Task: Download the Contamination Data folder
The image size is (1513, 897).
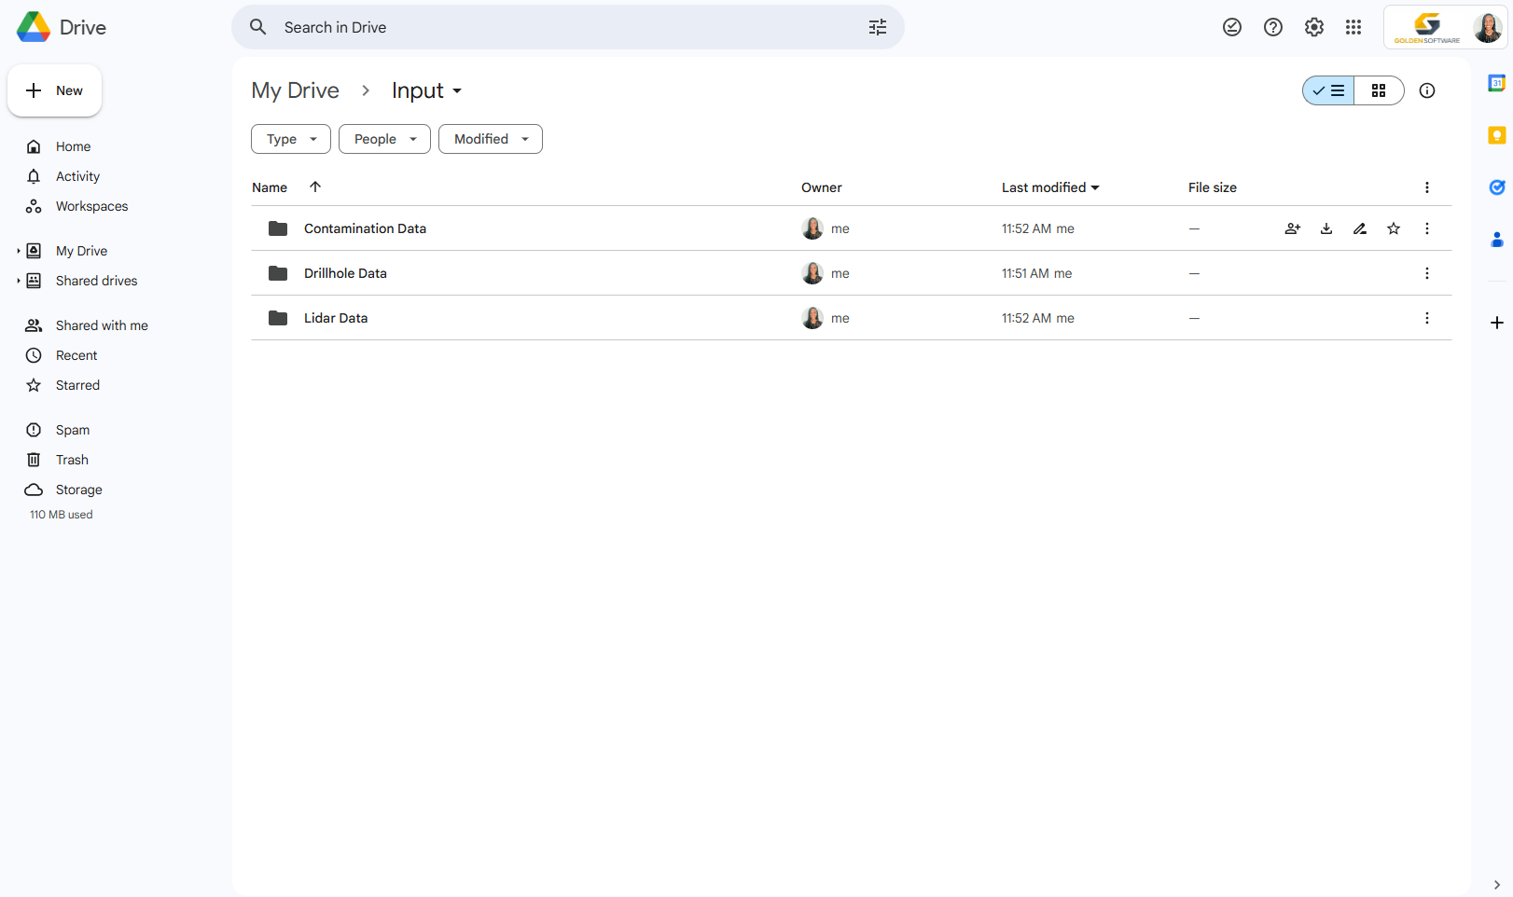Action: pyautogui.click(x=1326, y=228)
